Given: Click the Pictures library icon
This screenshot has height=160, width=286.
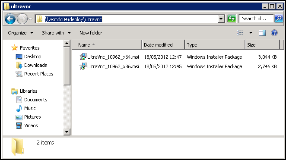Looking at the screenshot, I should [19, 117].
